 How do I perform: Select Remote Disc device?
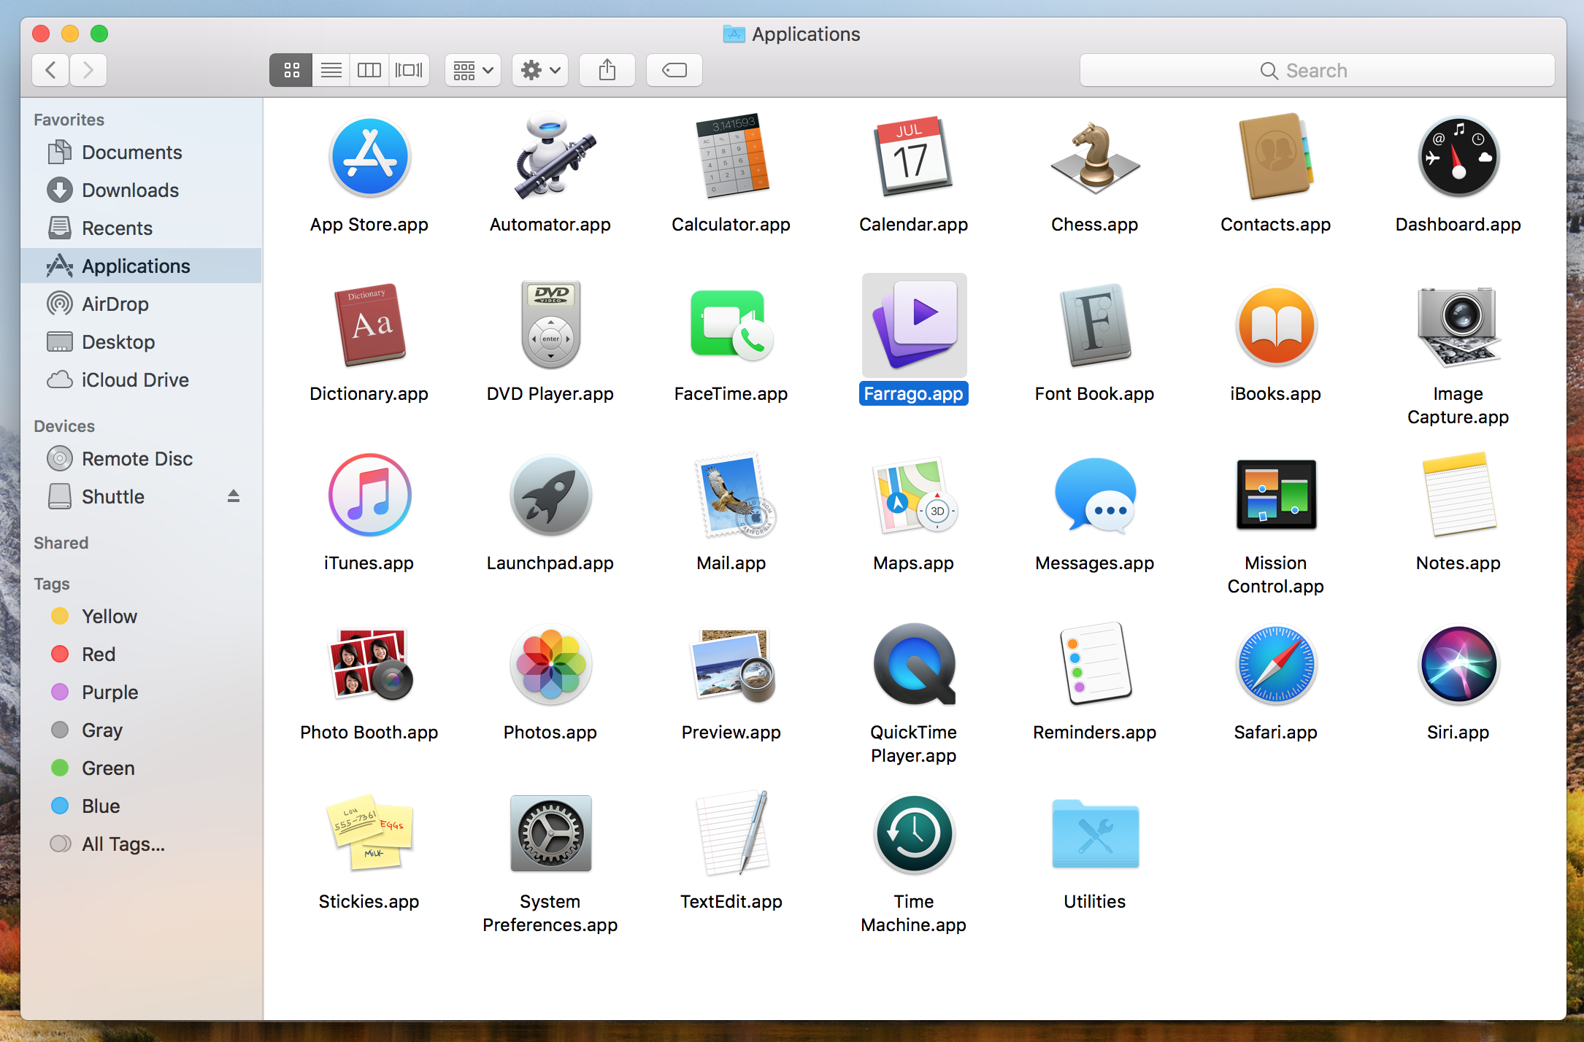click(x=142, y=459)
